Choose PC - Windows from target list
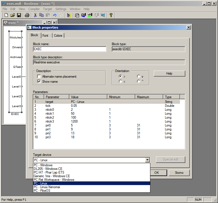This screenshot has height=203, width=218. [92, 165]
